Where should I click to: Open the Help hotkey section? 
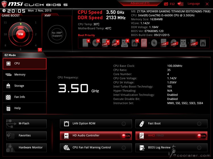coord(25,108)
